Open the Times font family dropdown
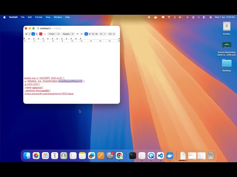 pyautogui.click(x=54, y=34)
